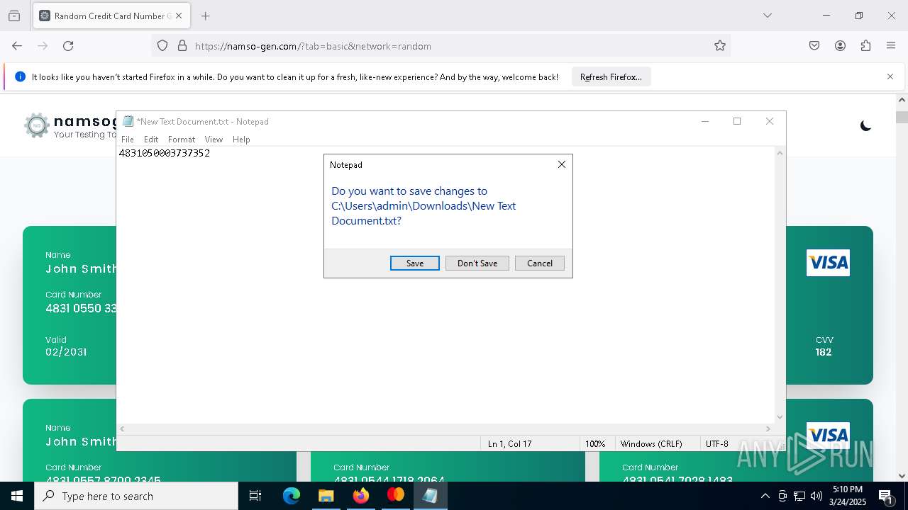Close the Notepad save dialog
Image resolution: width=908 pixels, height=510 pixels.
pyautogui.click(x=562, y=164)
